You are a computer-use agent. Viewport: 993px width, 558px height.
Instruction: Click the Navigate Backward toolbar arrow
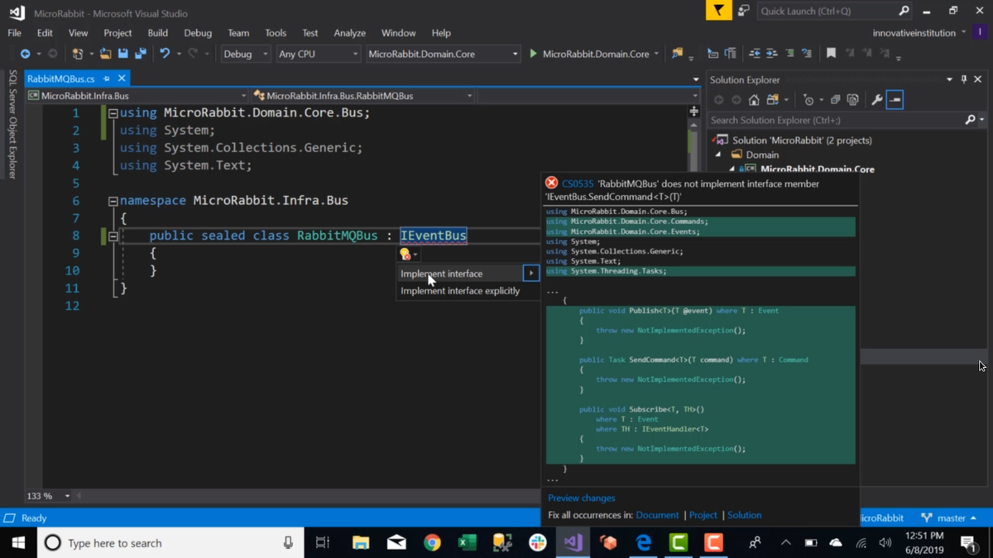[x=25, y=54]
